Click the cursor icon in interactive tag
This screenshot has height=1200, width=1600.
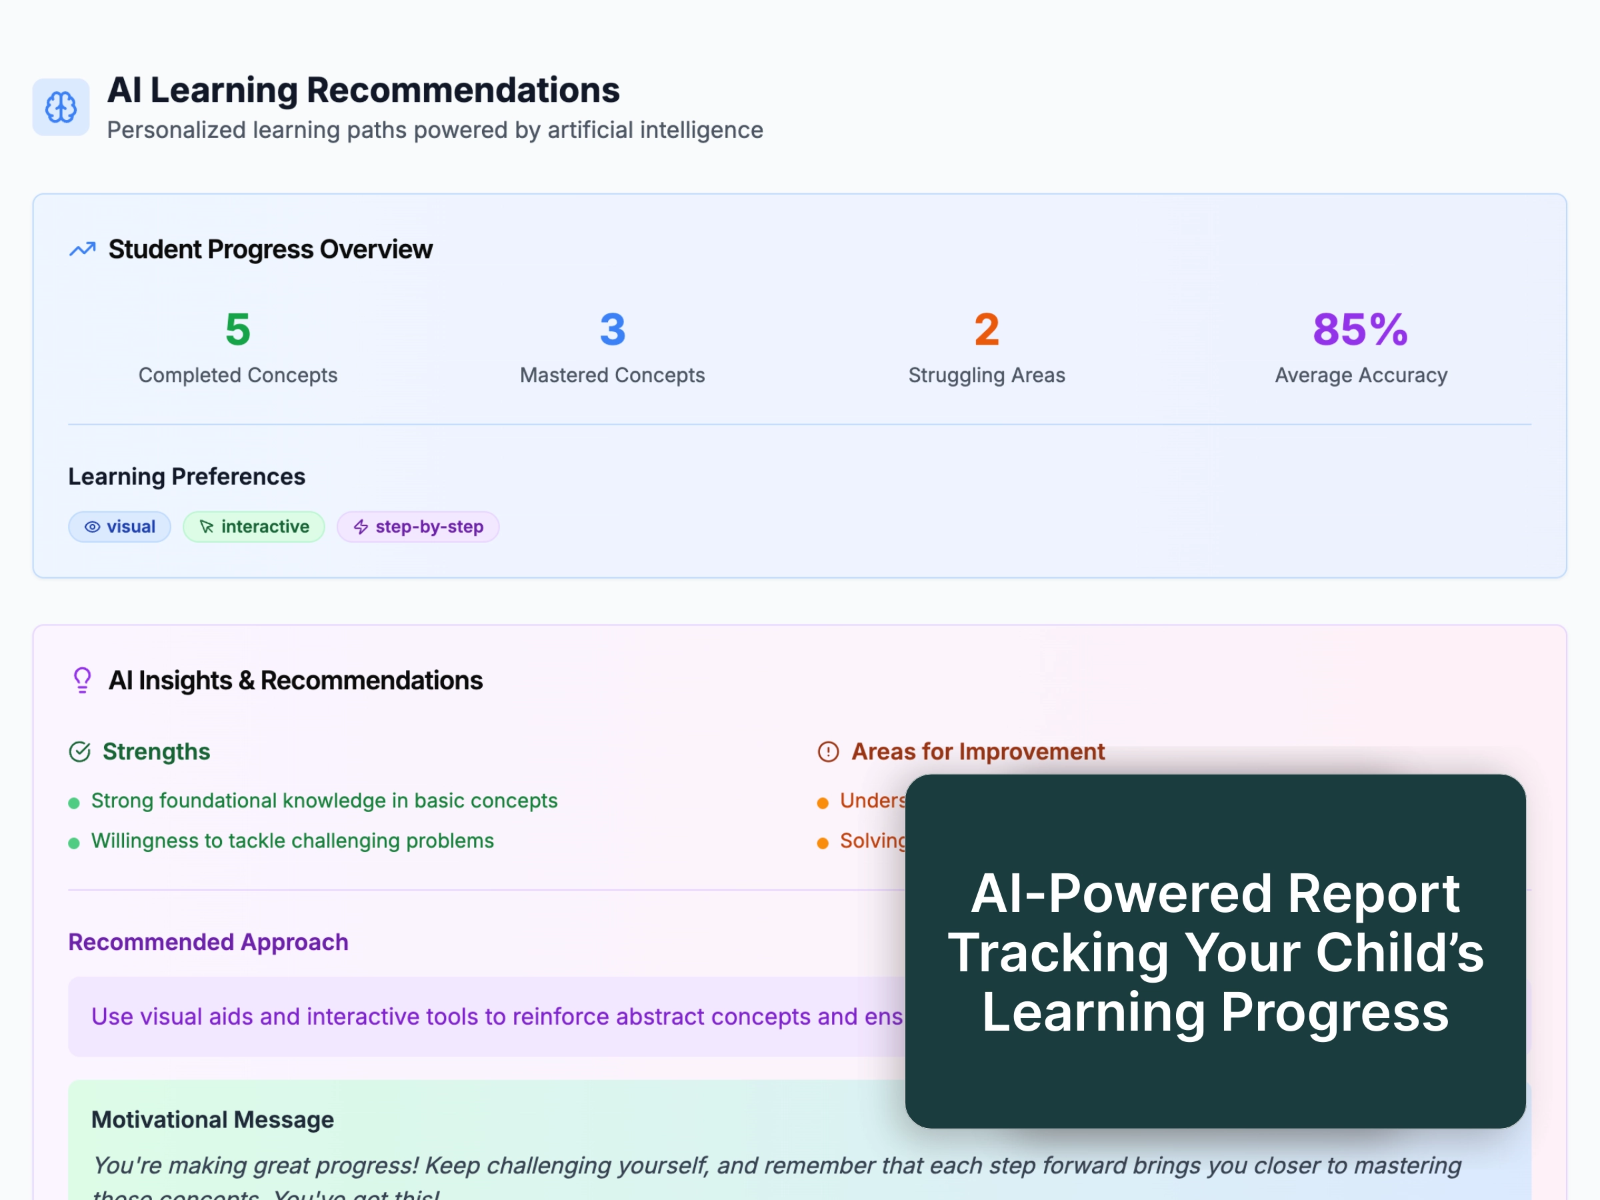(x=206, y=527)
